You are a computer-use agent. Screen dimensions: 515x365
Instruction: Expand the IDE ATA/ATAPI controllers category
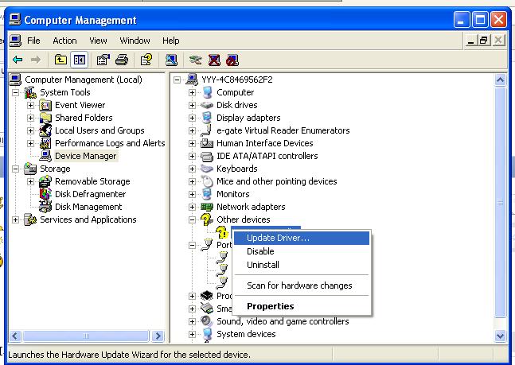[x=192, y=156]
